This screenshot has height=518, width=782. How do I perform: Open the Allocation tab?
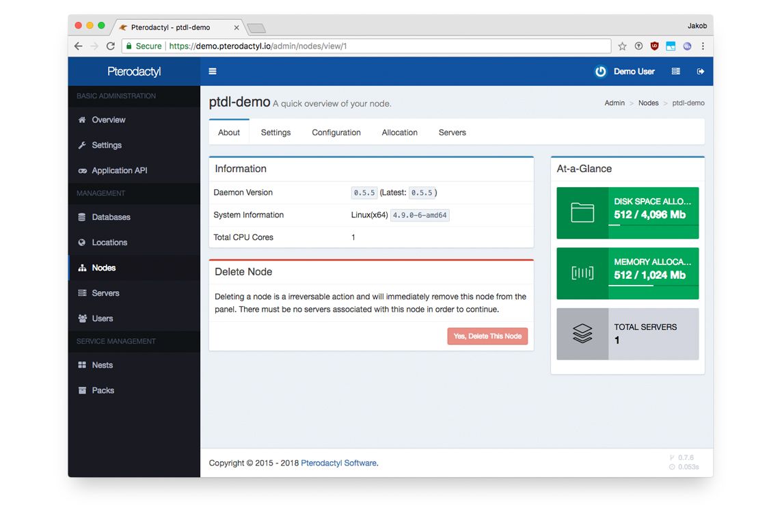point(399,133)
